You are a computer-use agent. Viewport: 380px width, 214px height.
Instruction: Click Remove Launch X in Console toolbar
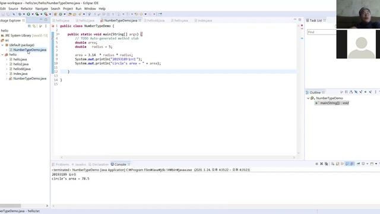(322, 164)
